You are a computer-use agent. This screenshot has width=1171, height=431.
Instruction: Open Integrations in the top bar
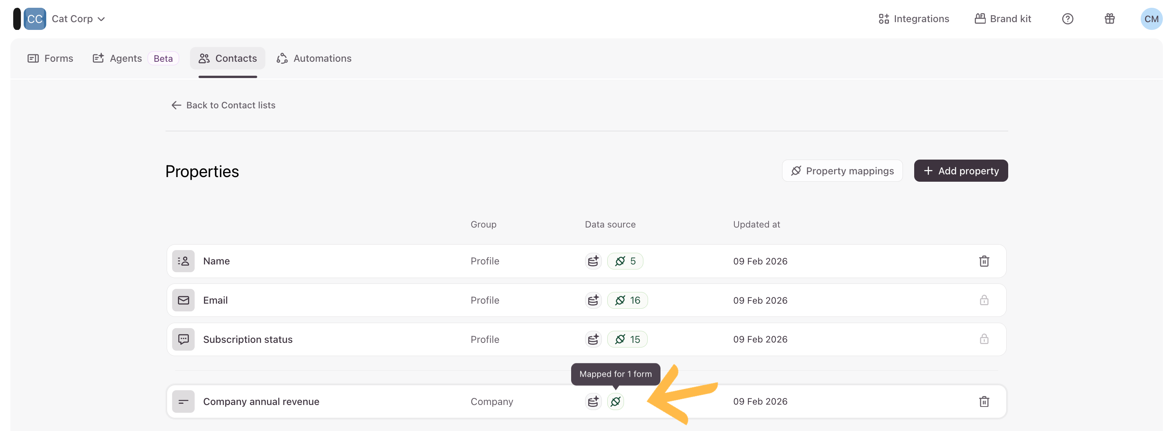pos(913,19)
